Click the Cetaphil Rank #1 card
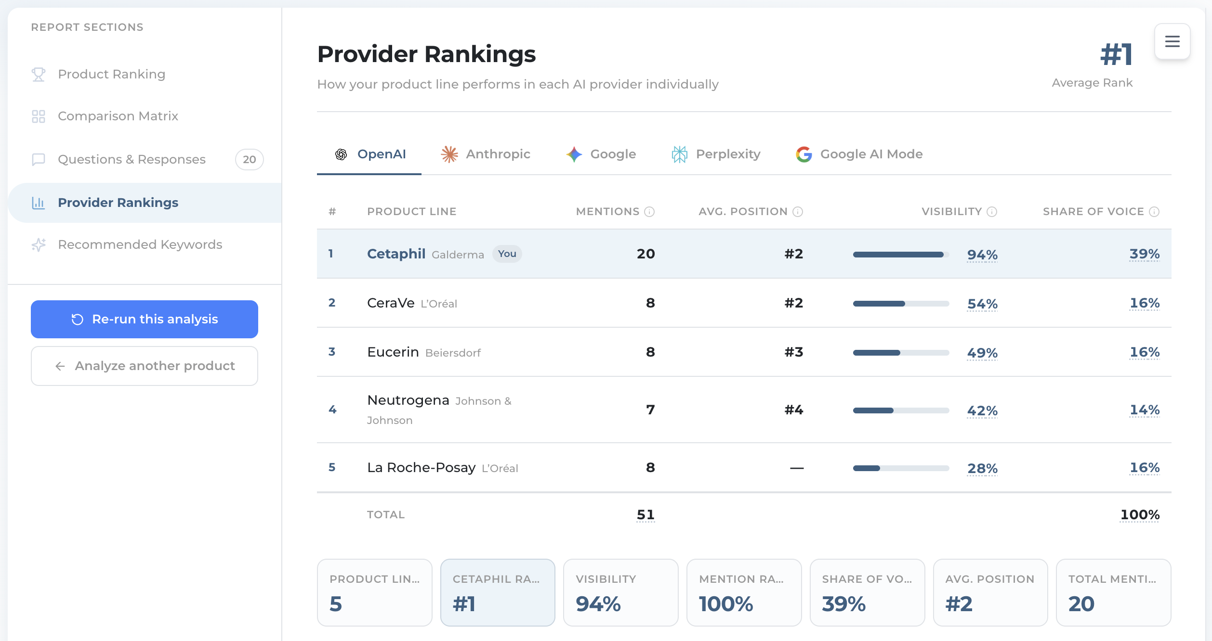1212x641 pixels. tap(498, 592)
